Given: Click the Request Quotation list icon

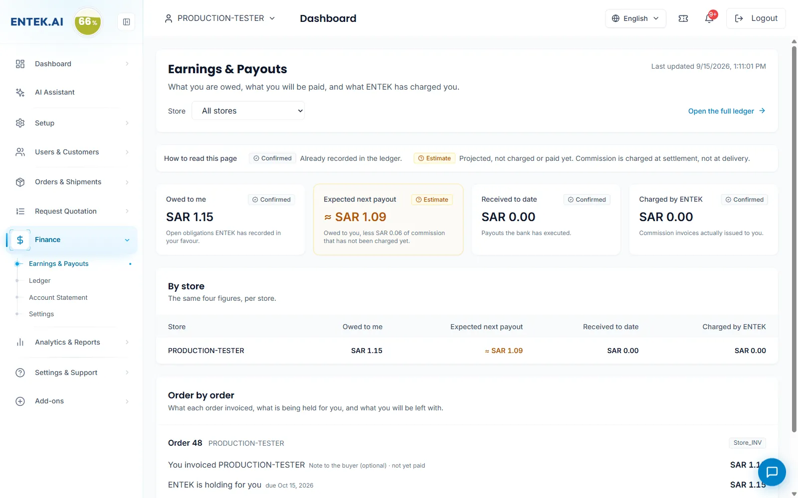Looking at the screenshot, I should point(20,211).
